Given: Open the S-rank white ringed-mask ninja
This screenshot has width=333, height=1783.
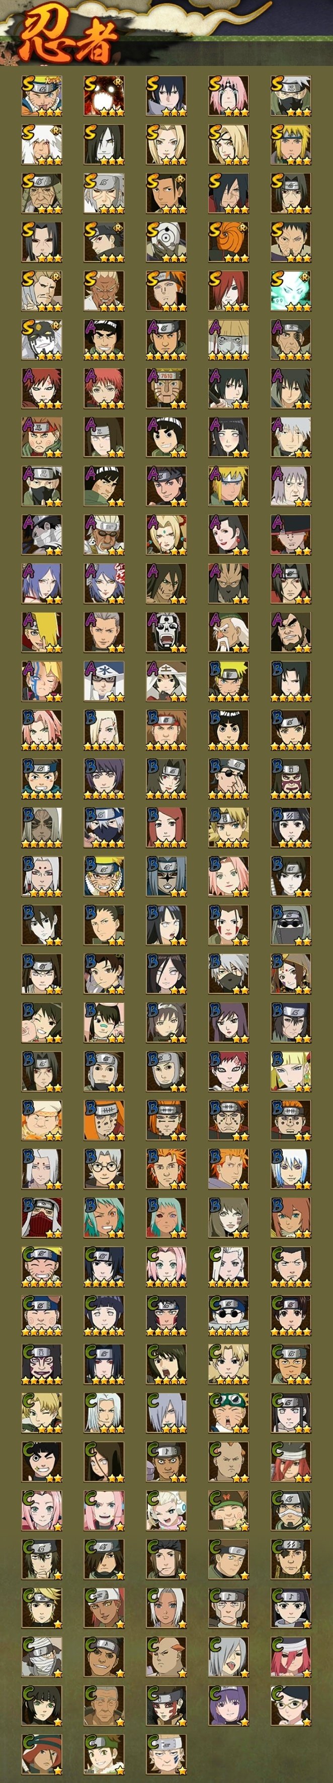Looking at the screenshot, I should (x=166, y=241).
